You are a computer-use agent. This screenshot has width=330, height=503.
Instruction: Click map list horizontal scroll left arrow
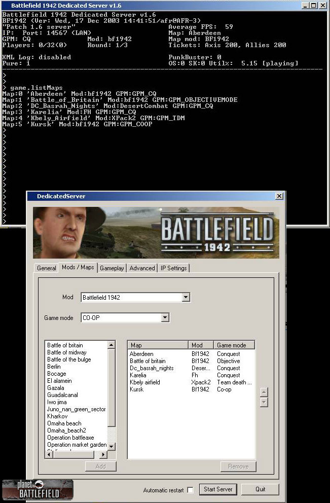coord(49,454)
